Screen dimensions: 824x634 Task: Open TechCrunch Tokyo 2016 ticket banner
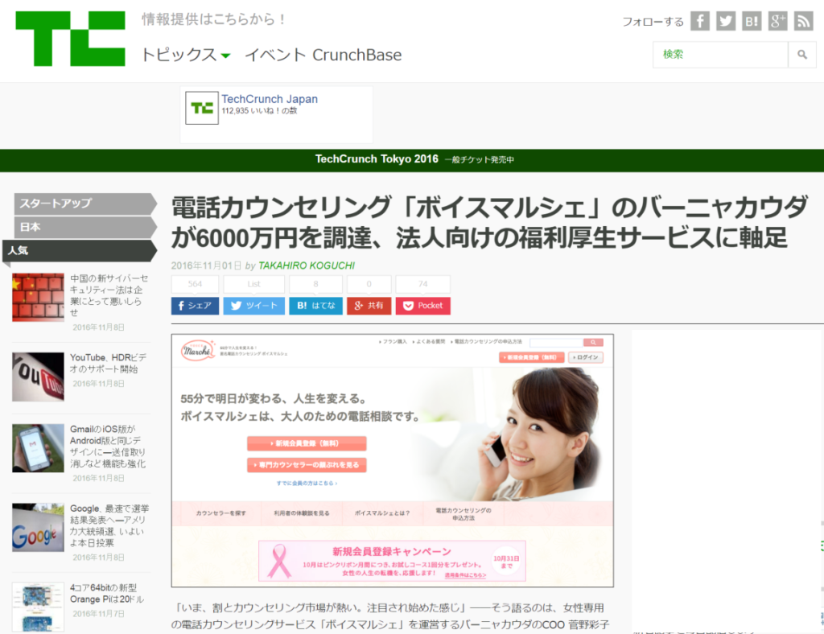414,159
